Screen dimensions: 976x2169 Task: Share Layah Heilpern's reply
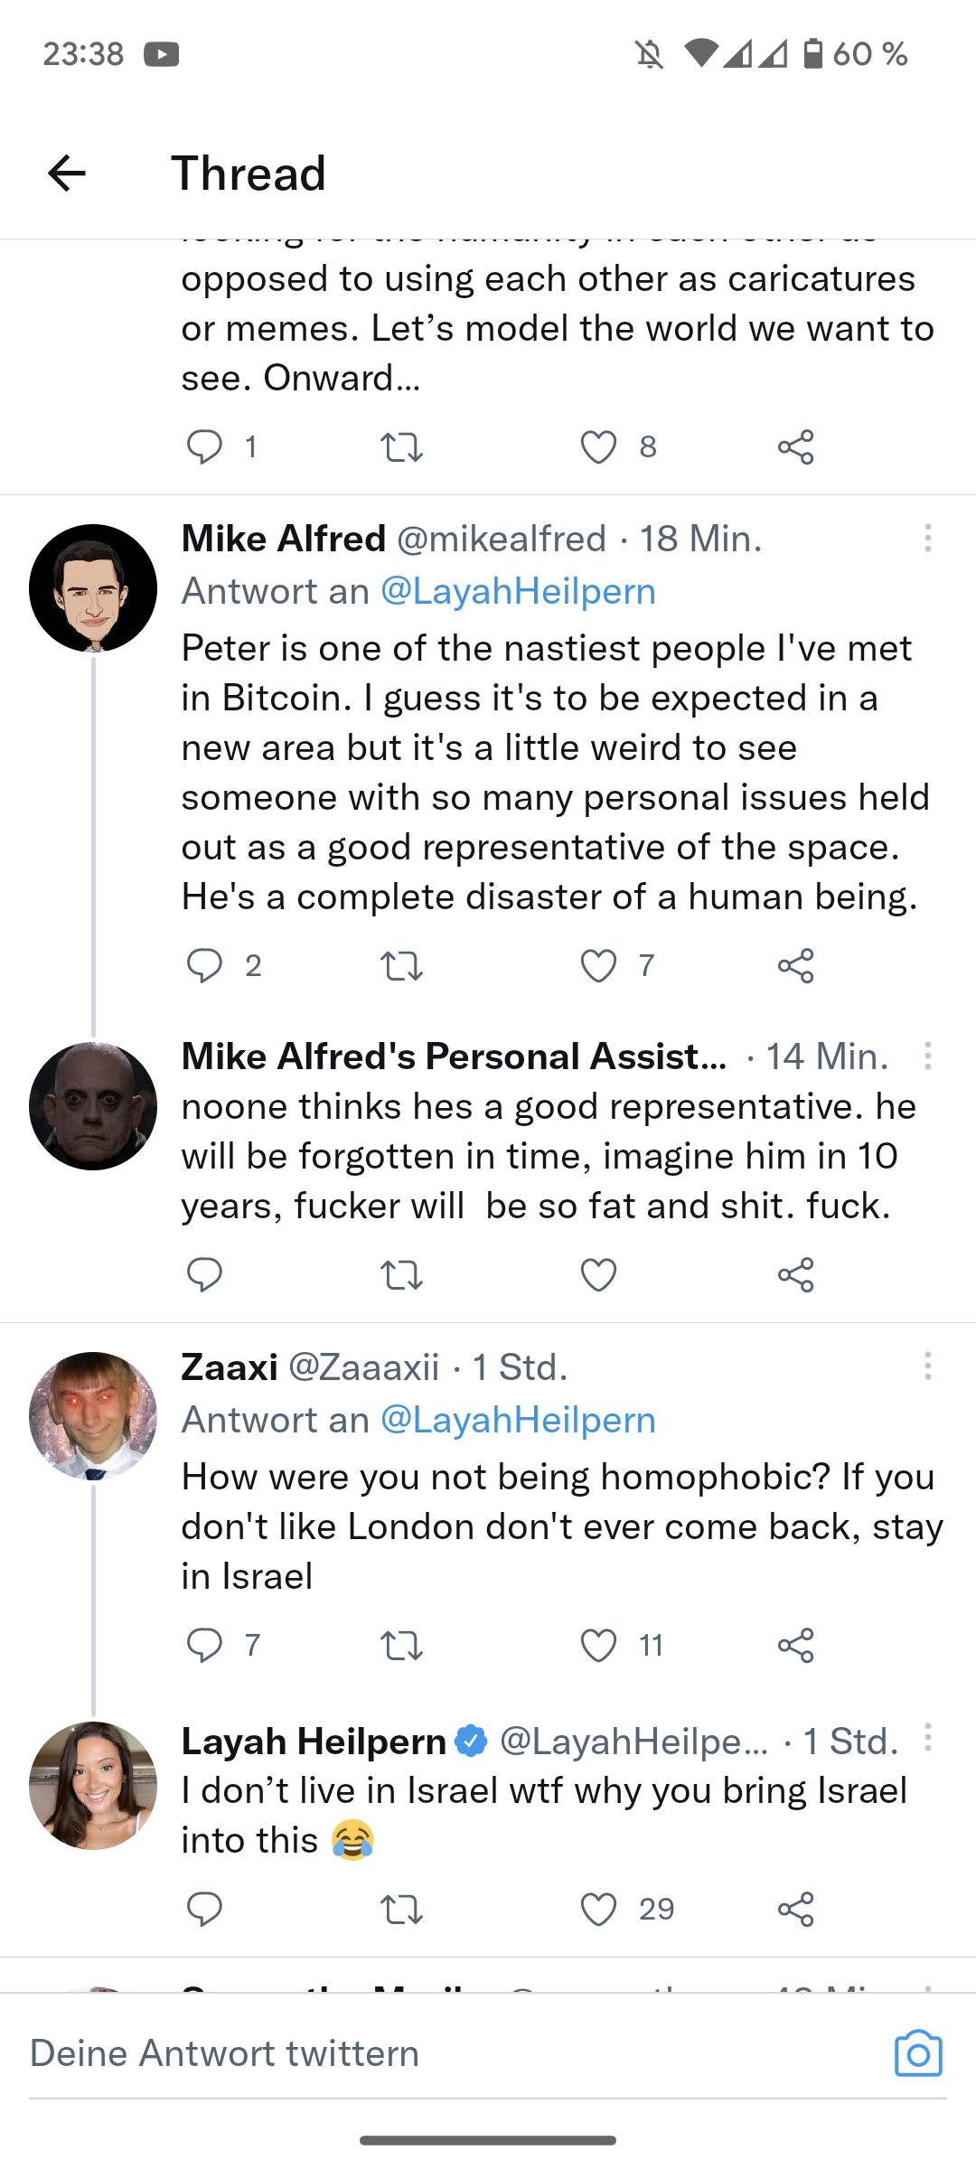tap(795, 1909)
